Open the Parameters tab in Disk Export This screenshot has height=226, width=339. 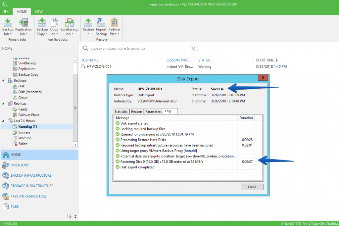tap(154, 112)
